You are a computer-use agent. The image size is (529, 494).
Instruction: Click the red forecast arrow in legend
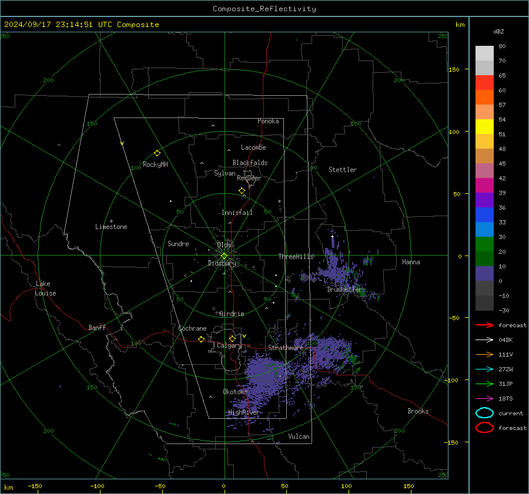[484, 325]
